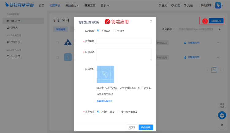This screenshot has width=230, height=133.
Task: Close the create application dialog
Action: tap(151, 21)
